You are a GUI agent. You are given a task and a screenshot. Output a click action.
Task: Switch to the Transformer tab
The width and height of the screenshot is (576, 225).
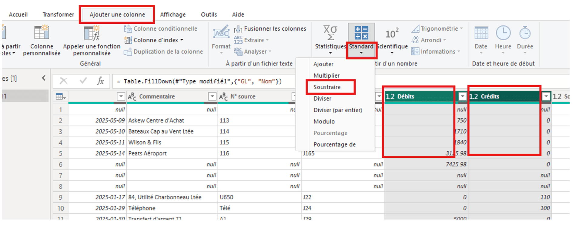point(58,15)
